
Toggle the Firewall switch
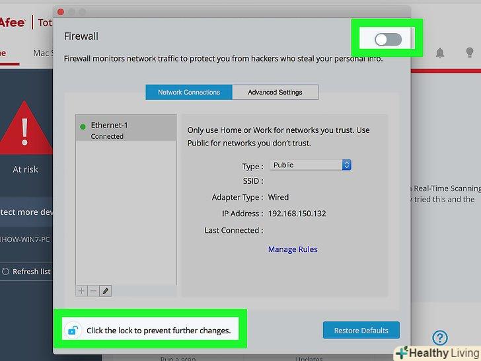tap(388, 40)
